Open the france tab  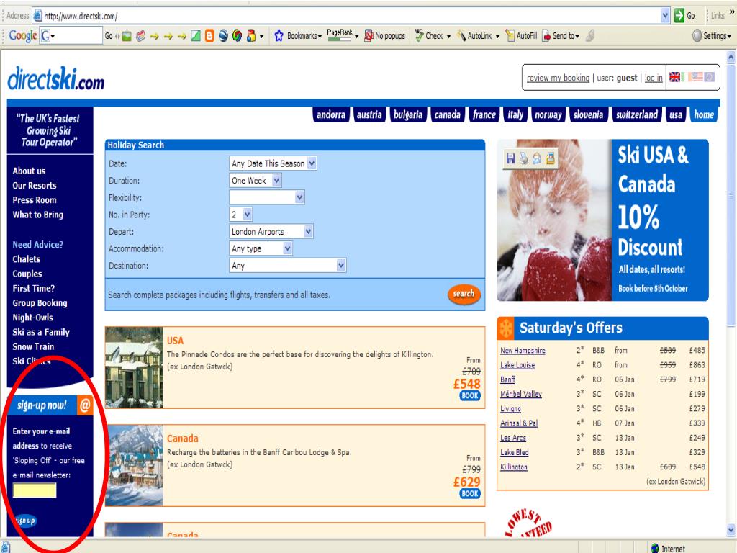(484, 114)
